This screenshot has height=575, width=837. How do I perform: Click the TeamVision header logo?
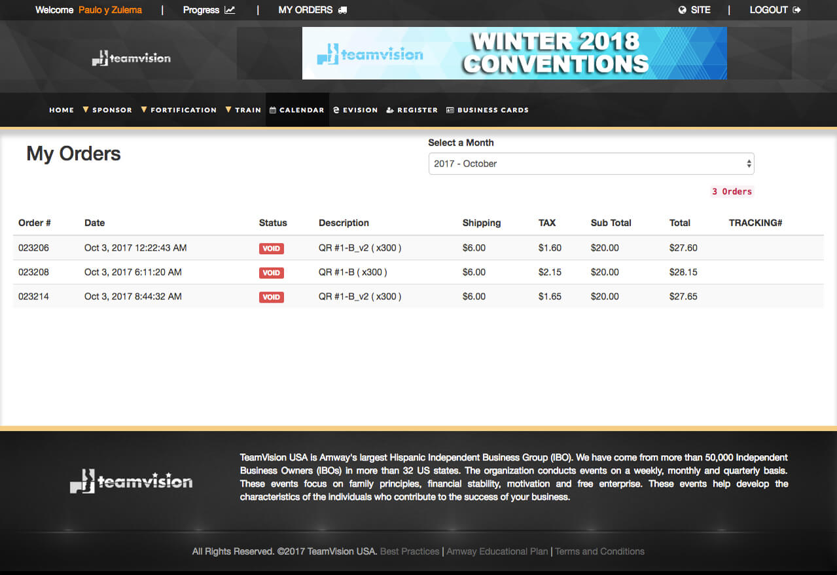click(x=131, y=58)
